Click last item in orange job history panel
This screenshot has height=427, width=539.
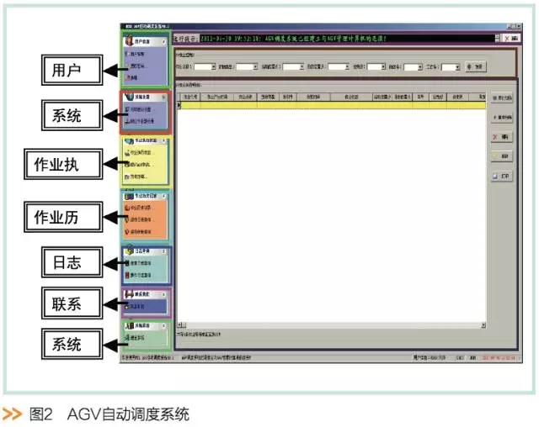pos(141,230)
